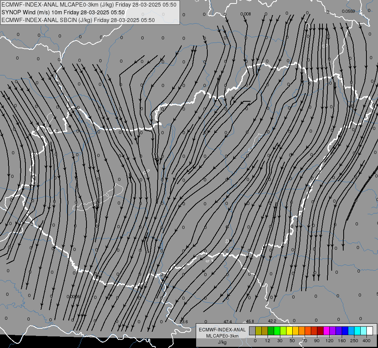Click the pure yellow legend swatch
The height and width of the screenshot is (348, 378).
click(290, 331)
